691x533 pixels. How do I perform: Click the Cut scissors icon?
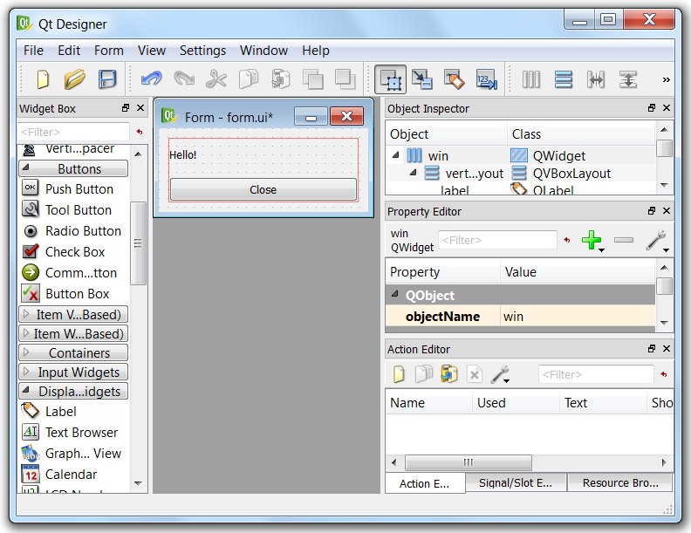coord(216,79)
